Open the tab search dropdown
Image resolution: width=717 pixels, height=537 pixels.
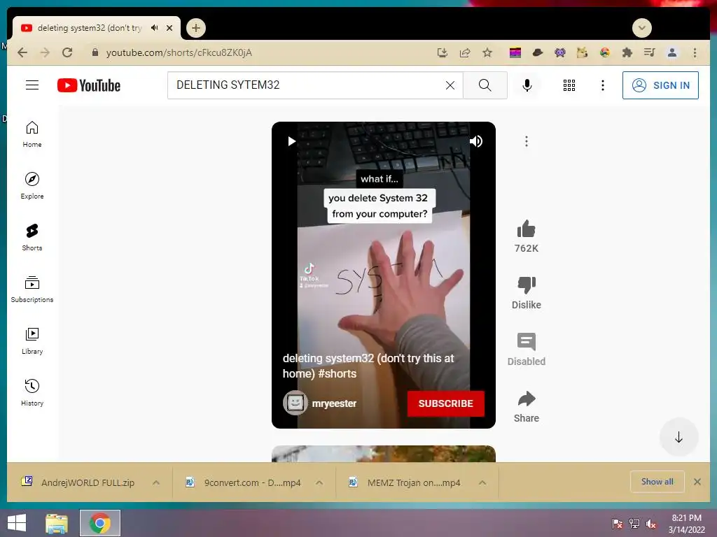coord(642,28)
